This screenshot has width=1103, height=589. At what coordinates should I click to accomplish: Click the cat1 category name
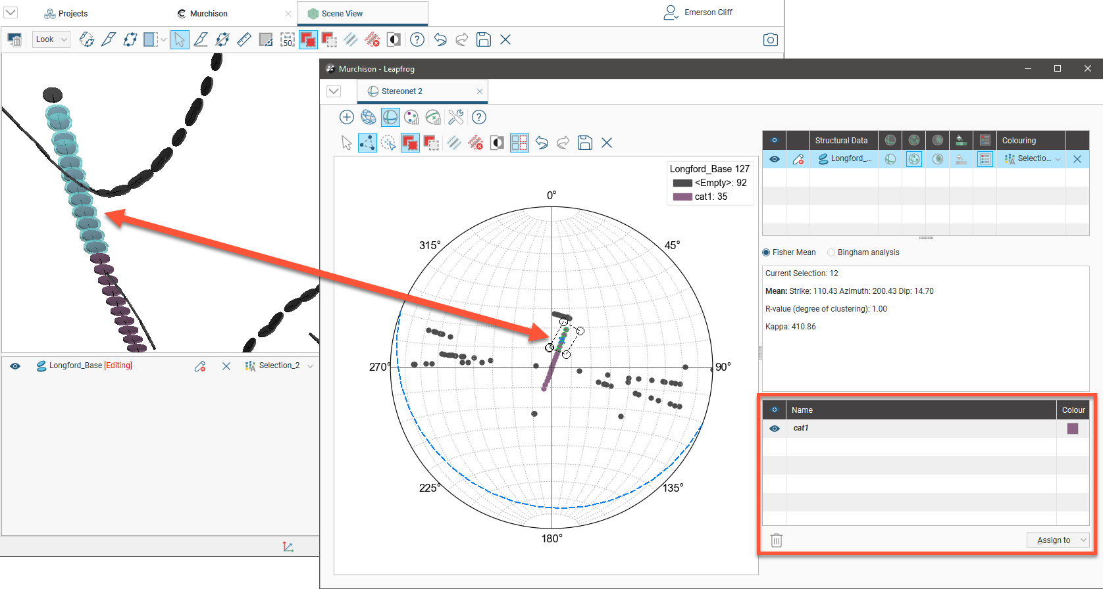[x=801, y=428]
